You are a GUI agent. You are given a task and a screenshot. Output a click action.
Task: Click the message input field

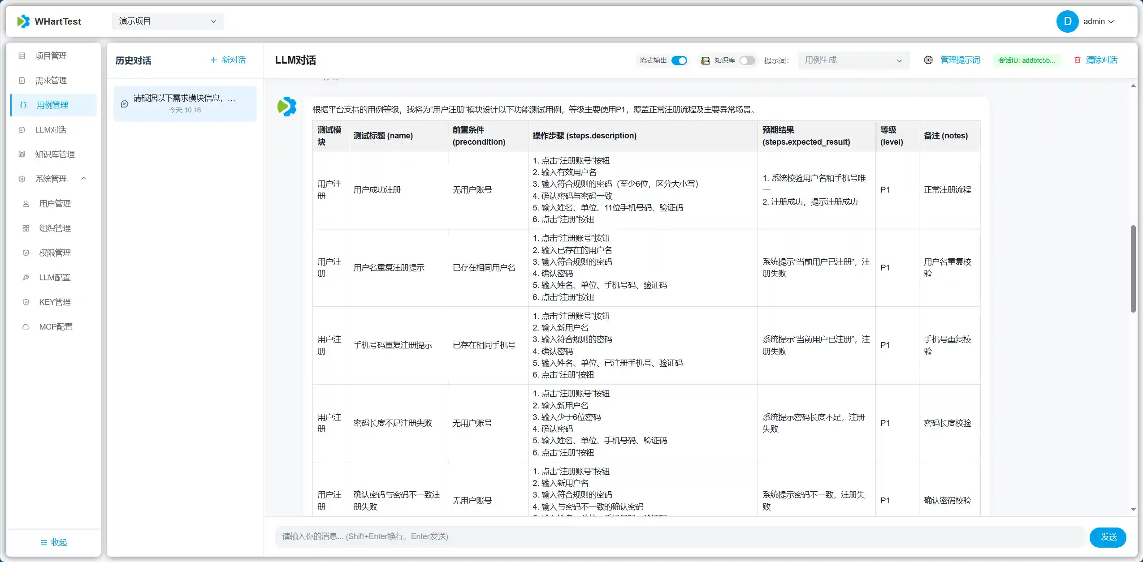672,536
